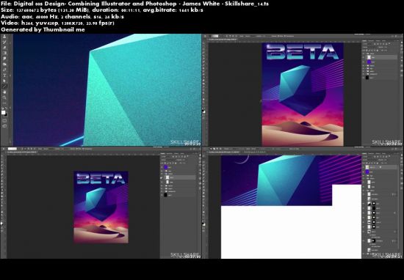This screenshot has height=280, width=404.
Task: Filter for type layers icon, top-right frame Layers panel
Action: click(x=380, y=44)
